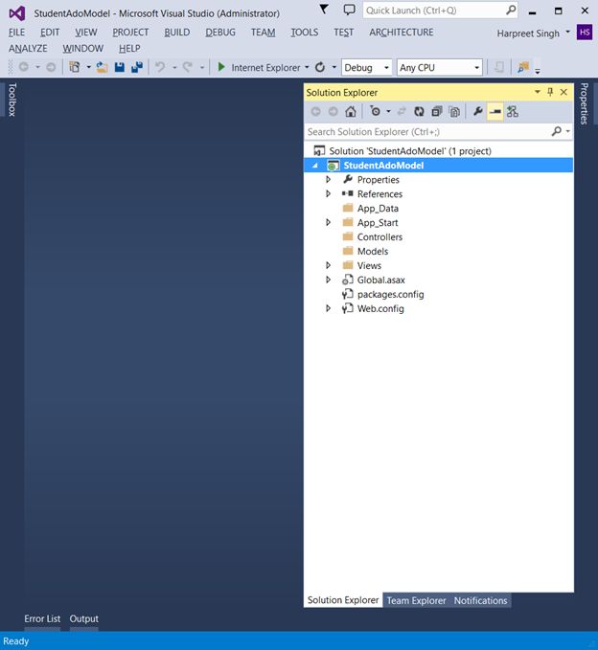Select Solution 'StudentAdoModel' root node
598x650 pixels.
click(x=410, y=151)
